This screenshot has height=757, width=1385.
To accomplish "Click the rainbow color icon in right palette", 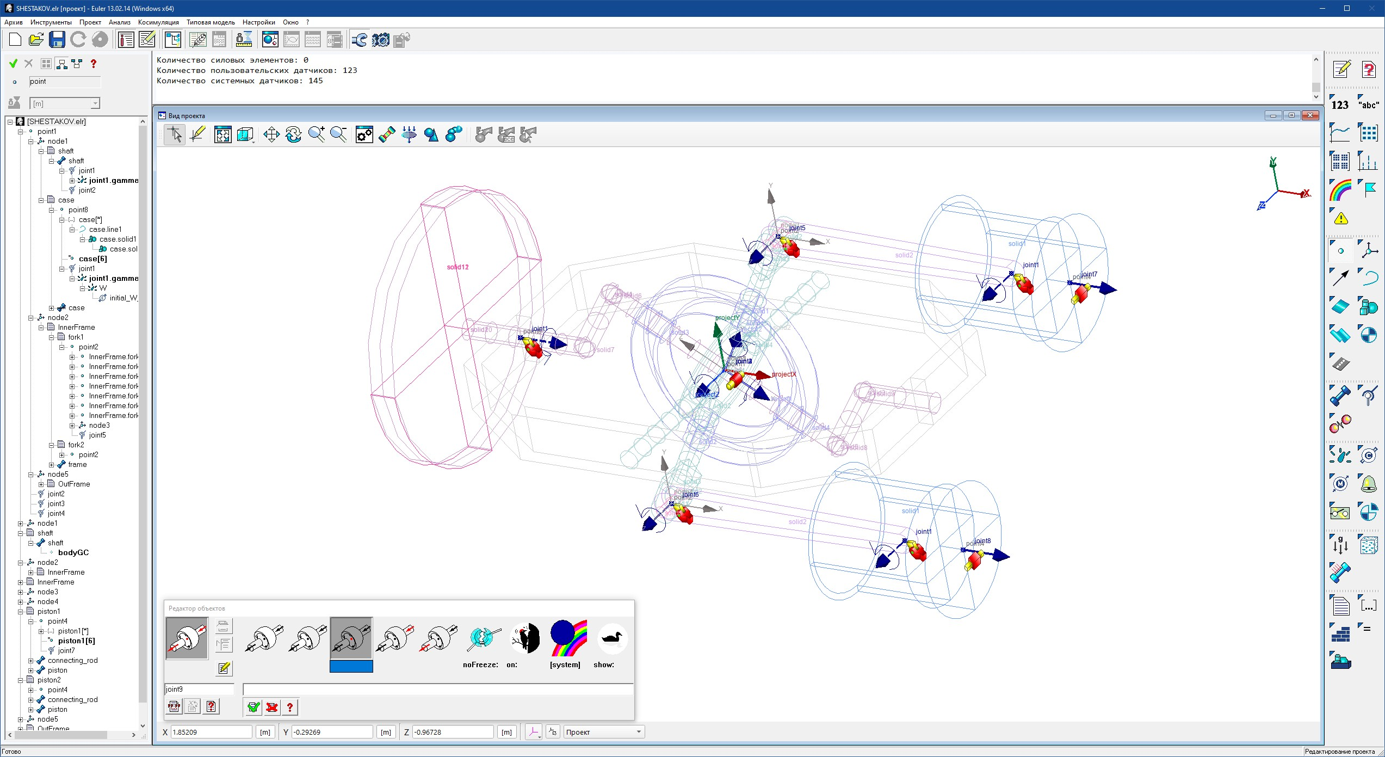I will click(x=1340, y=190).
